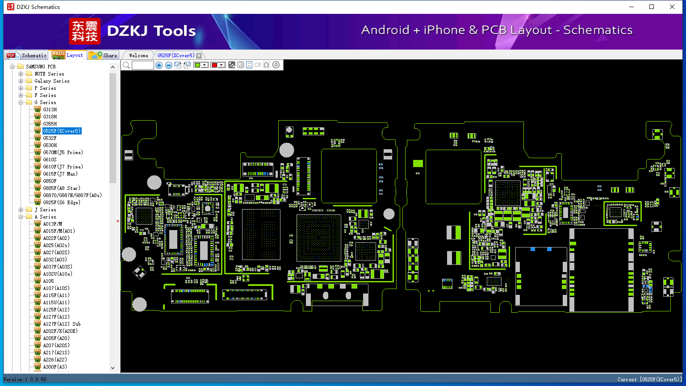686x386 pixels.
Task: Click the tree panel vertical scrollbar thumb
Action: [x=113, y=127]
